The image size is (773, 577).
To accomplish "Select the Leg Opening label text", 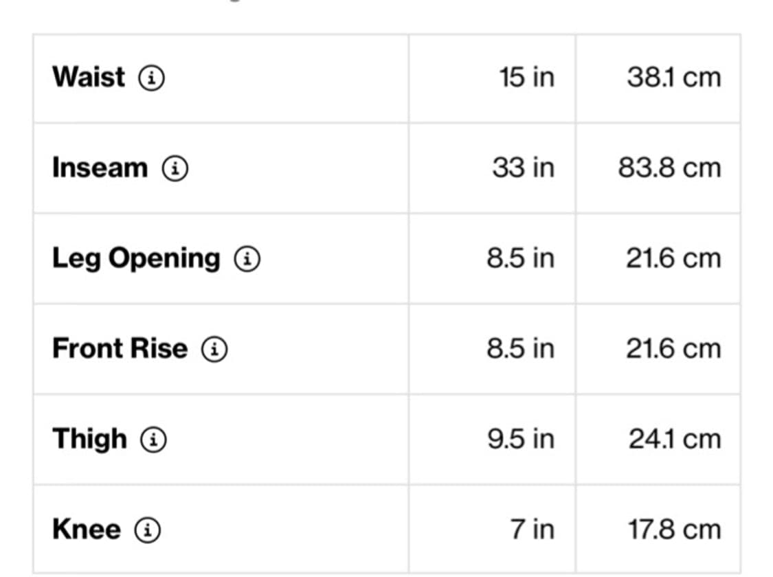I will 136,259.
